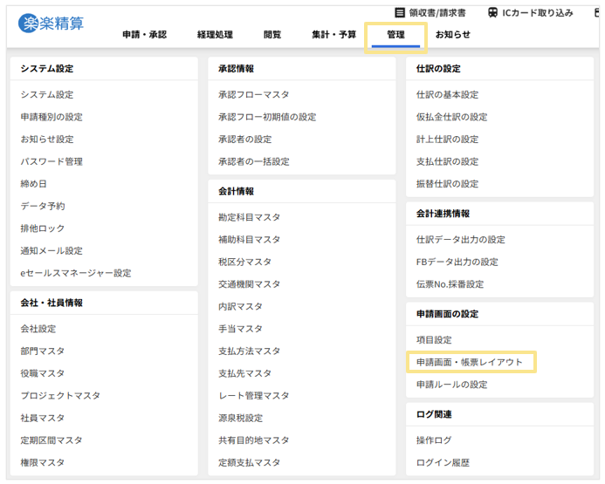The height and width of the screenshot is (484, 605).
Task: Open プロジェクトマスタ
Action: pyautogui.click(x=60, y=396)
